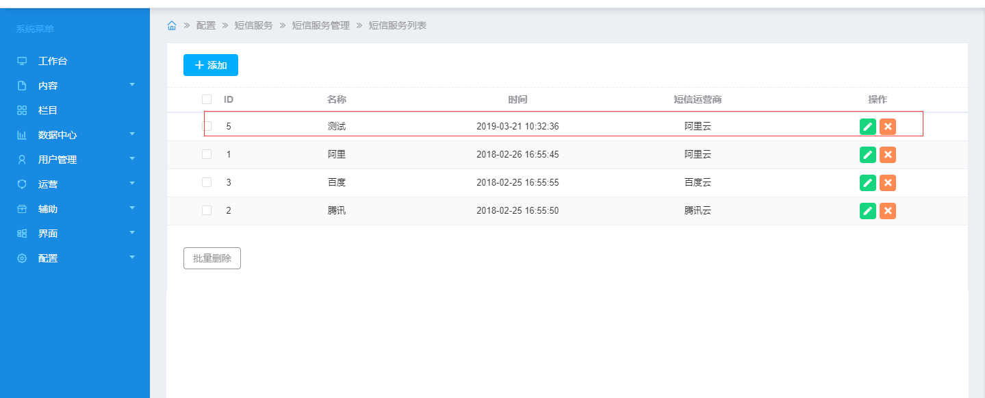Toggle the select-all checkbox in table header

point(207,99)
